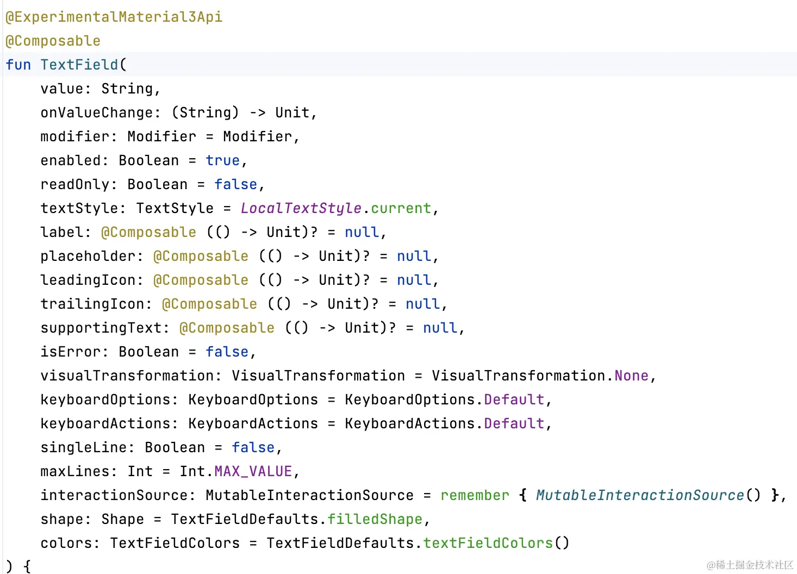Click the 'shape' parameter name

[62, 519]
